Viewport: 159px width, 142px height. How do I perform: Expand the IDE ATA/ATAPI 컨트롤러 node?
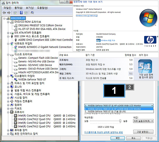click(8, 33)
